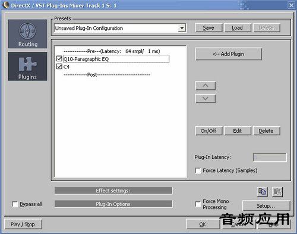Image resolution: width=297 pixels, height=234 pixels.
Task: Expand the Presets dropdown arrow
Action: [x=182, y=28]
